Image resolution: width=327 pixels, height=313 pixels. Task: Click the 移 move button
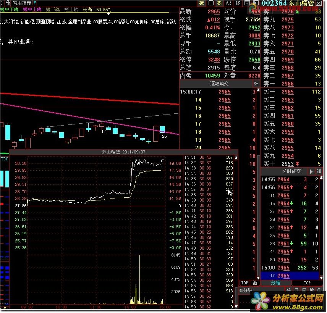238,3
